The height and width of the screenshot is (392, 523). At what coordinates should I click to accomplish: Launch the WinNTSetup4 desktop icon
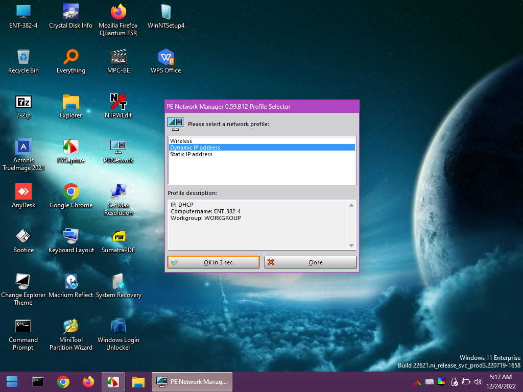point(166,17)
